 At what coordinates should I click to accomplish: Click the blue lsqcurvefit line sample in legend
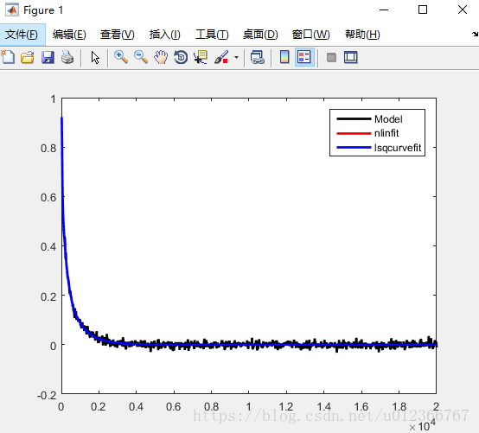(354, 148)
